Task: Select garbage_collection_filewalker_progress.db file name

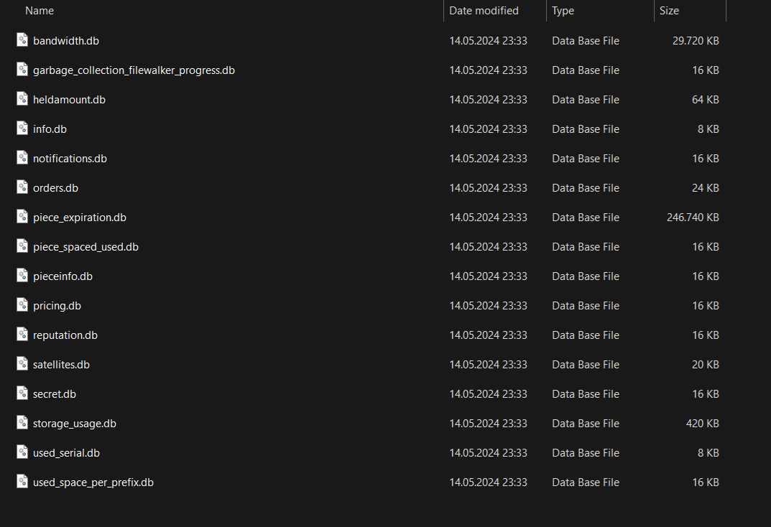Action: click(x=134, y=70)
